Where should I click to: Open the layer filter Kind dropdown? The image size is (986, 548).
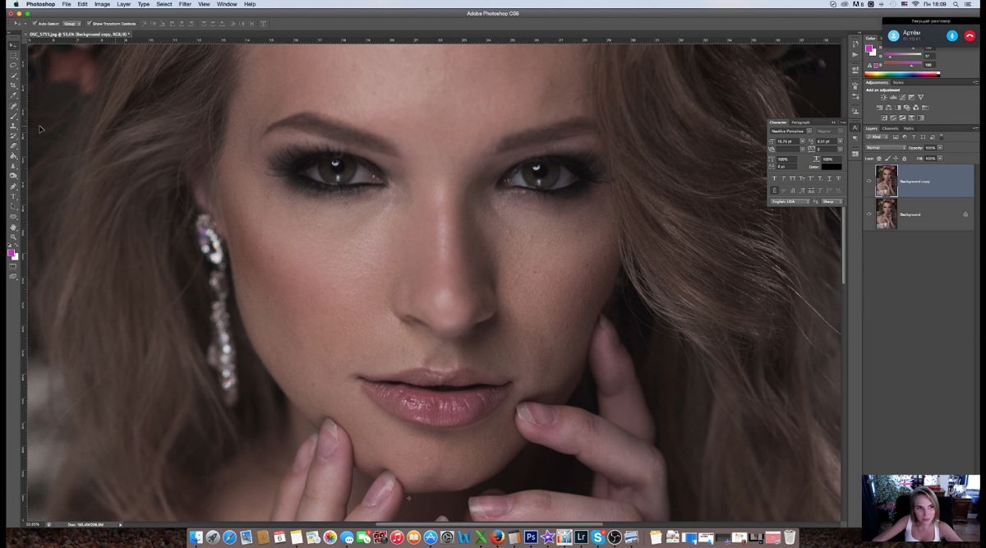point(878,137)
